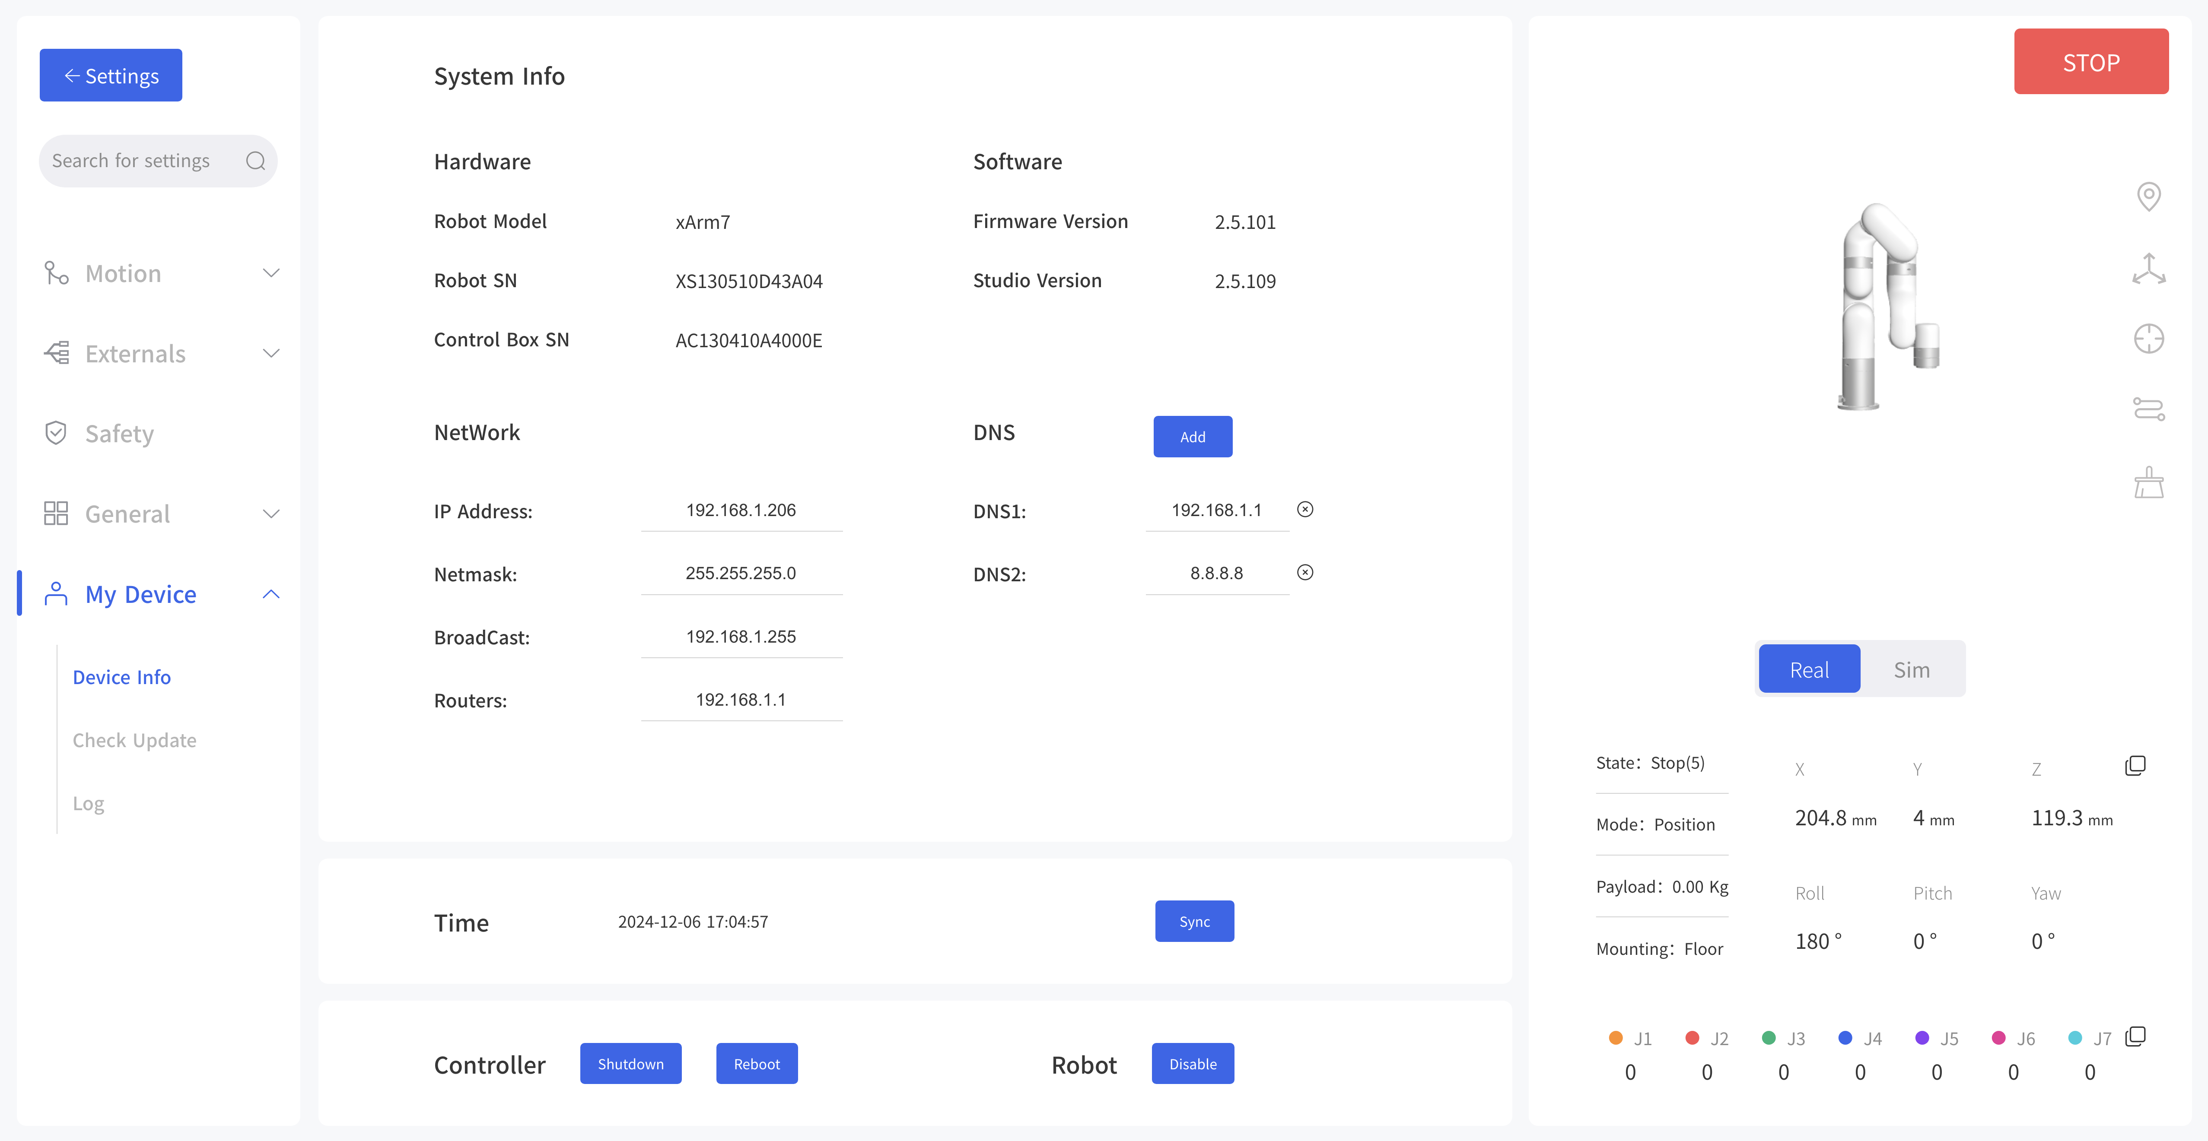Click the path route icon
The height and width of the screenshot is (1141, 2208).
point(2149,409)
